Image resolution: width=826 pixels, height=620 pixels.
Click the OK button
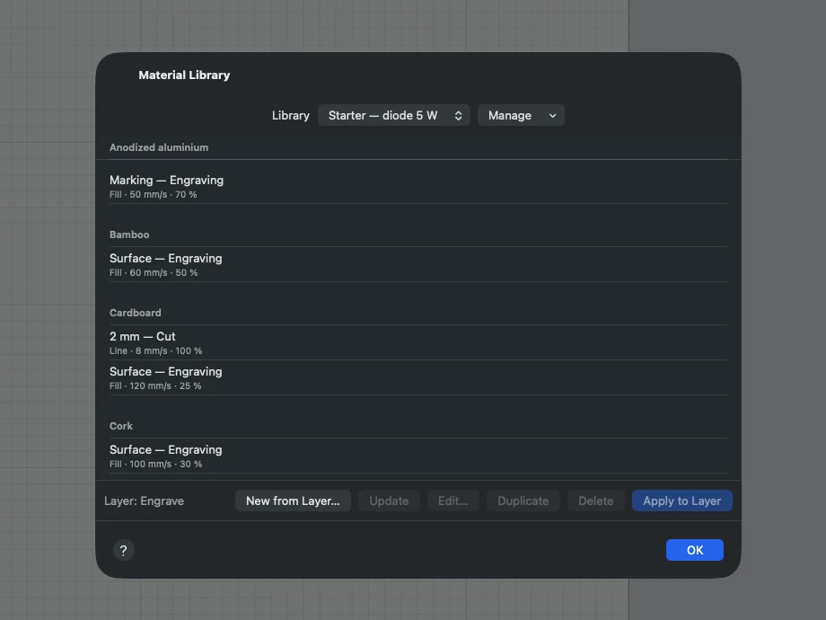click(x=694, y=550)
